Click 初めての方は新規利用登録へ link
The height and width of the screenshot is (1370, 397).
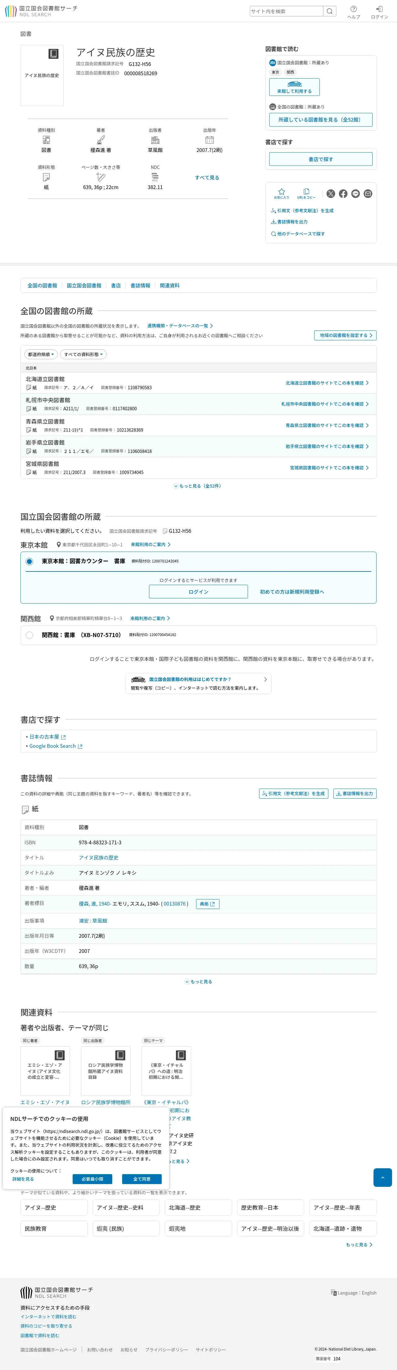coord(292,592)
